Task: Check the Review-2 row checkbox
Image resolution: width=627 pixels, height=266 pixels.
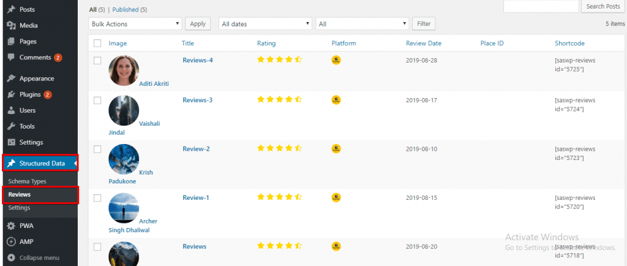Action: [97, 149]
